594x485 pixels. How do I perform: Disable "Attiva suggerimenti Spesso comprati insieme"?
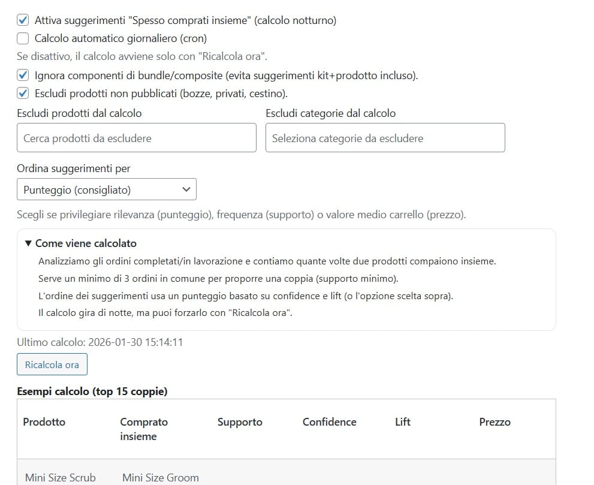tap(23, 20)
